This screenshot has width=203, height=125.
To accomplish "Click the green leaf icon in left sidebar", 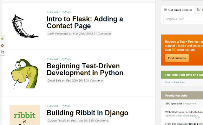I will 2,38.
